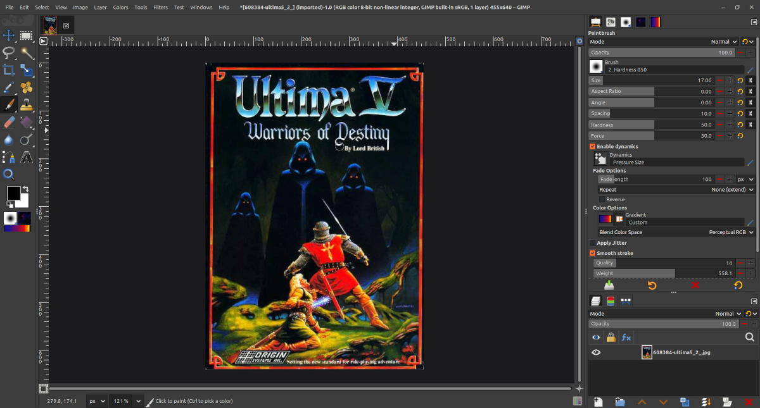The height and width of the screenshot is (408, 760).
Task: Choose the Color Picker eyedropper tool
Action: pyautogui.click(x=9, y=87)
